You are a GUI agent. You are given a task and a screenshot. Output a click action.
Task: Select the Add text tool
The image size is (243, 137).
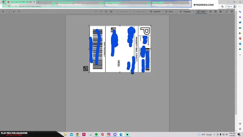point(155,11)
